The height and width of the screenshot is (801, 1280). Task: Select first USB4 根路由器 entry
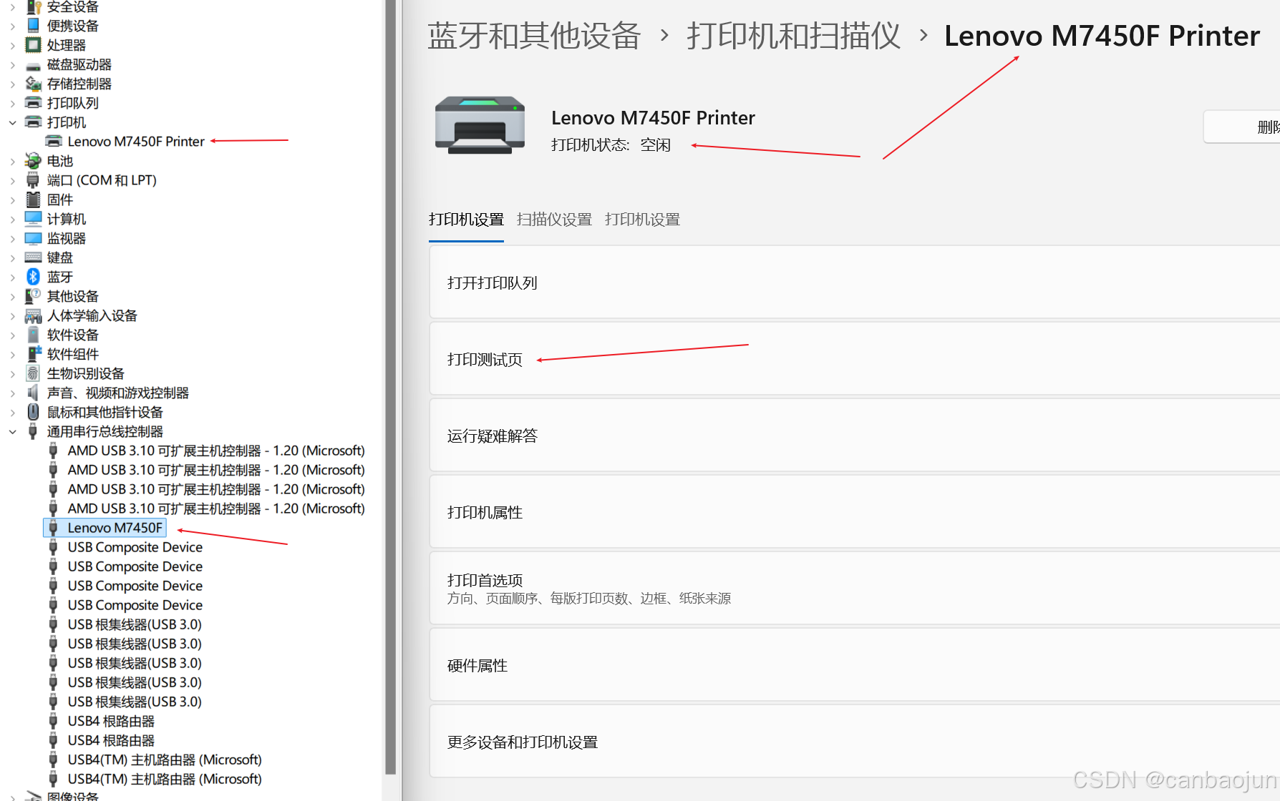pos(111,721)
